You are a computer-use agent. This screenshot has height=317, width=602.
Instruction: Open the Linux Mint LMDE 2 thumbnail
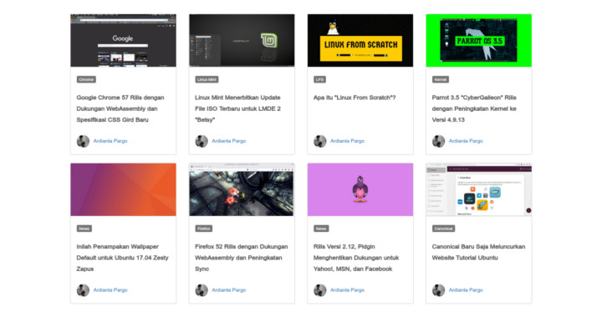coord(242,41)
